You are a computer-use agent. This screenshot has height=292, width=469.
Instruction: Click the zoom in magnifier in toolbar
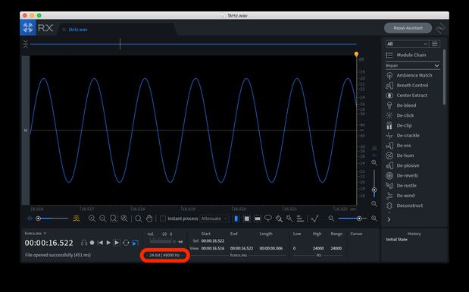coord(92,218)
